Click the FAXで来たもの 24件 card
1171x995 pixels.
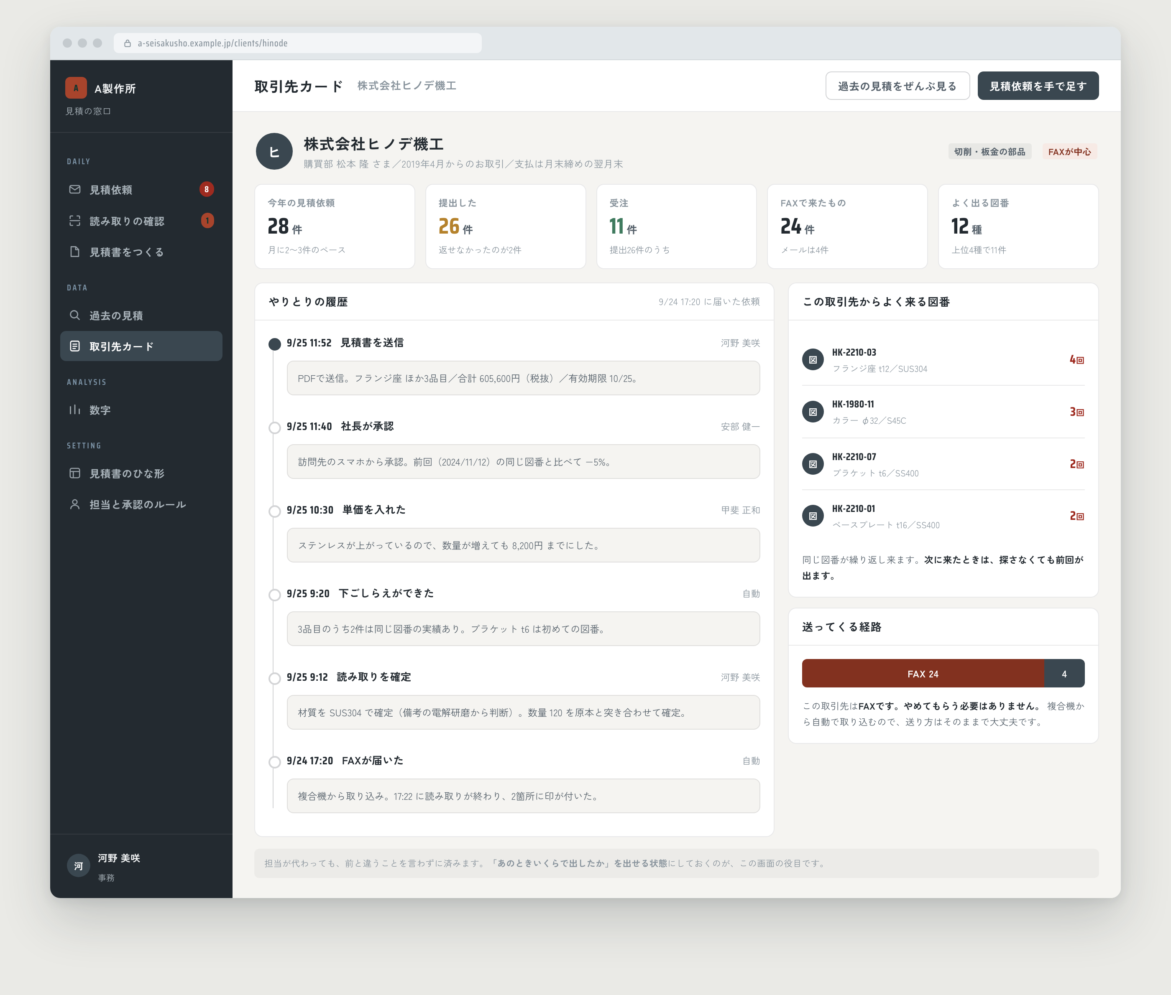point(847,227)
